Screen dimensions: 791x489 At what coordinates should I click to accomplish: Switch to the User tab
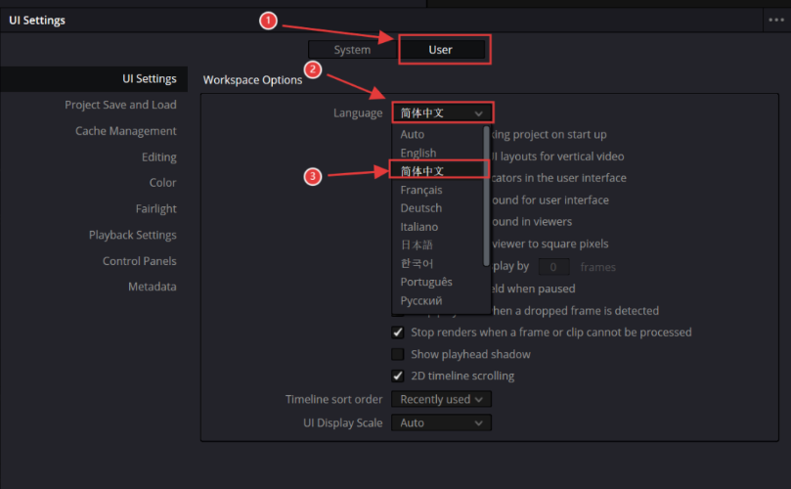click(x=441, y=50)
